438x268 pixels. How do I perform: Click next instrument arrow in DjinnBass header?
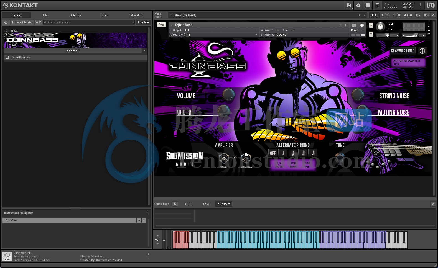click(346, 25)
